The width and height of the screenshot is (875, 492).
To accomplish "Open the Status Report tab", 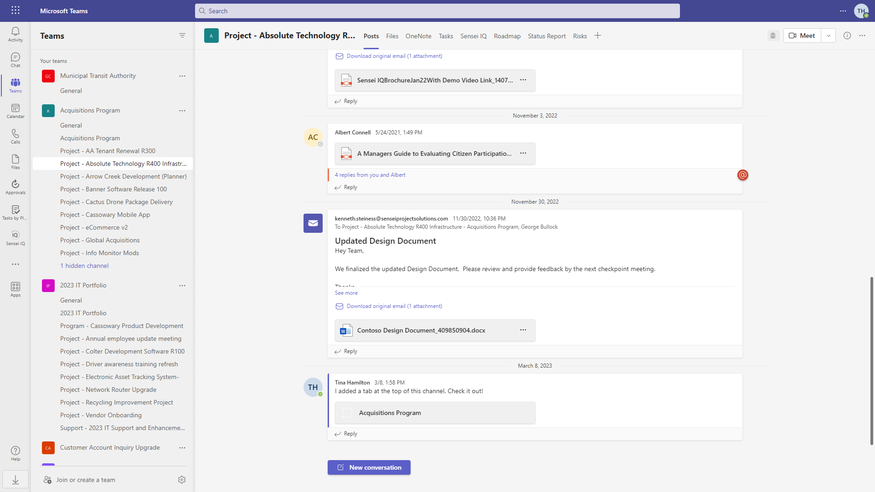I will point(547,36).
